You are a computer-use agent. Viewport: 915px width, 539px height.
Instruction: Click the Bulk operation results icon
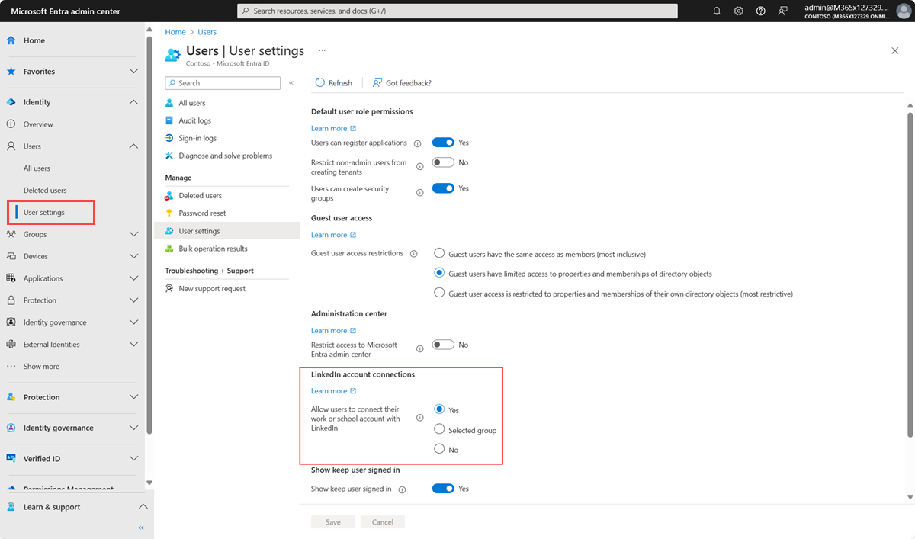pyautogui.click(x=170, y=249)
